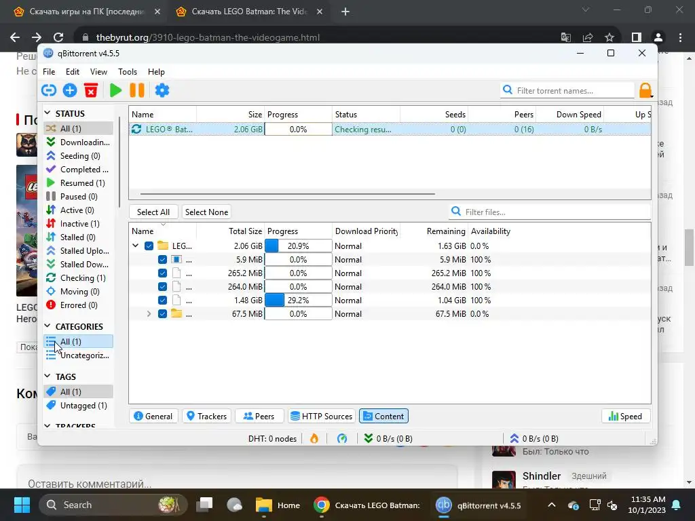
Task: Open the Tools menu
Action: pos(127,72)
